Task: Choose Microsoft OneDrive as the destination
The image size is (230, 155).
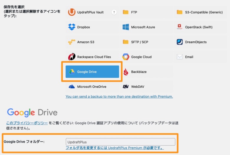Action: coord(92,87)
